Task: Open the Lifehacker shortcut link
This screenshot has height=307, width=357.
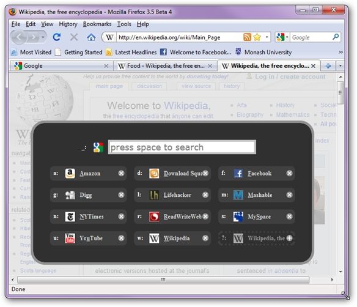Action: [x=177, y=195]
